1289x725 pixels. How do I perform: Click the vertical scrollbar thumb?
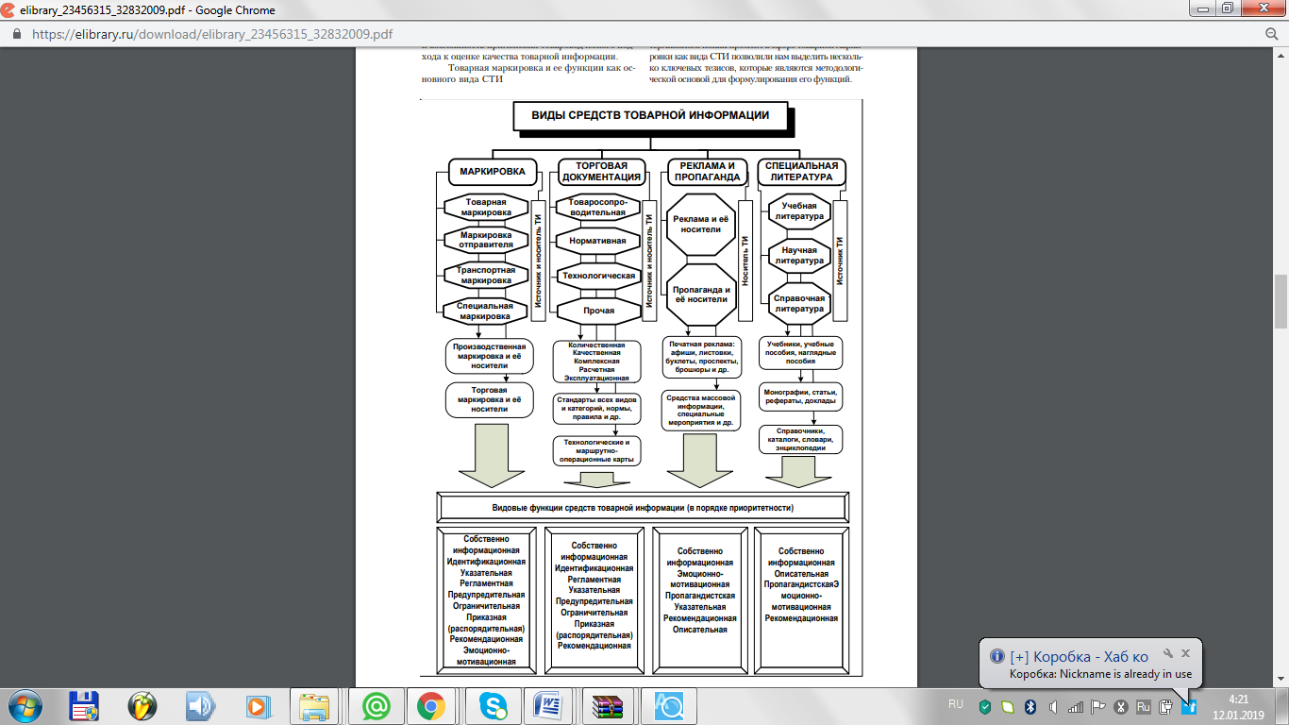pos(1281,302)
